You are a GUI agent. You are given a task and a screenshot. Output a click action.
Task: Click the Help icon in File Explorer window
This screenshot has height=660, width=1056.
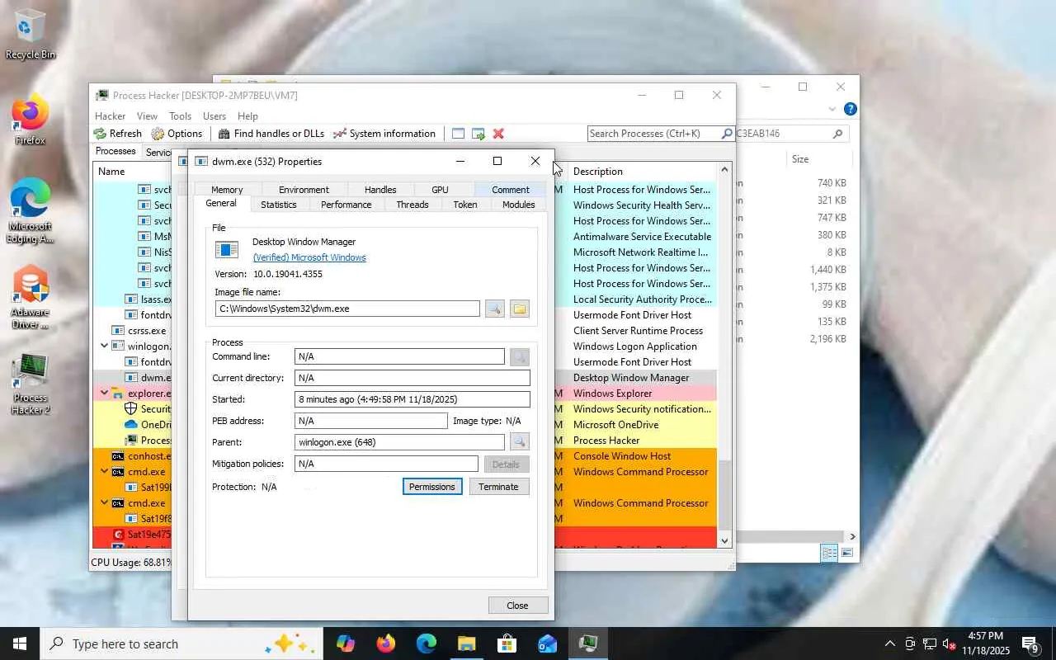coord(851,109)
